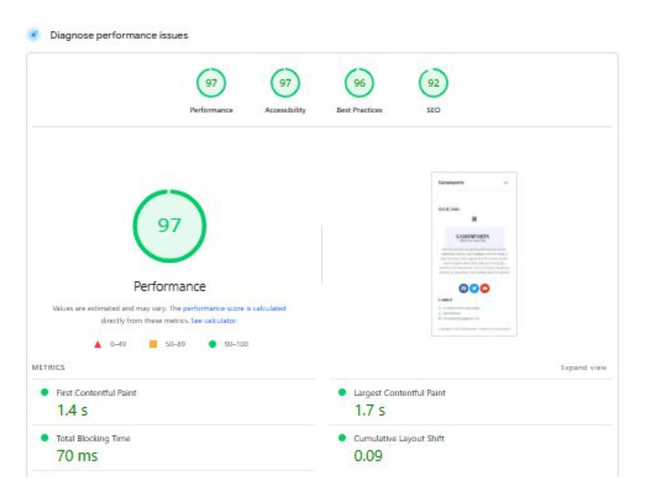Click the Cumulative Layout Shift metric label
Image resolution: width=657 pixels, height=492 pixels.
399,438
